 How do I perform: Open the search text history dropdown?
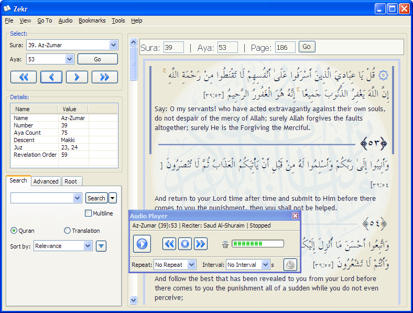(77, 198)
